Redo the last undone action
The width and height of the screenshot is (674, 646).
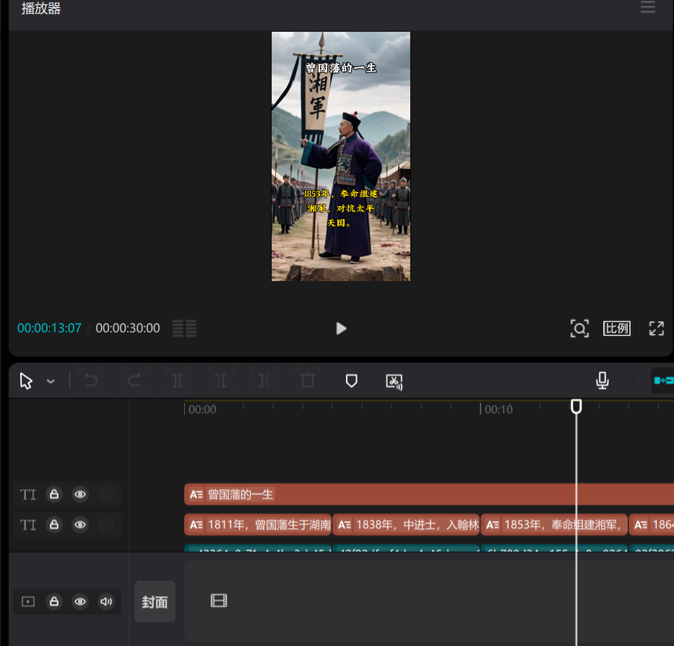click(x=134, y=381)
